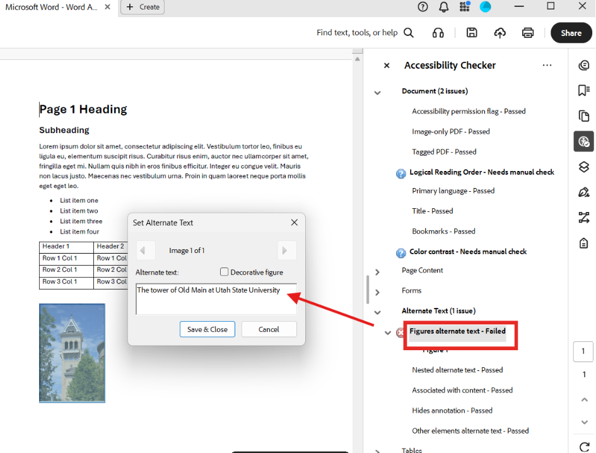Click next image arrow in dialog
Screen dimensions: 596x453
(x=287, y=250)
